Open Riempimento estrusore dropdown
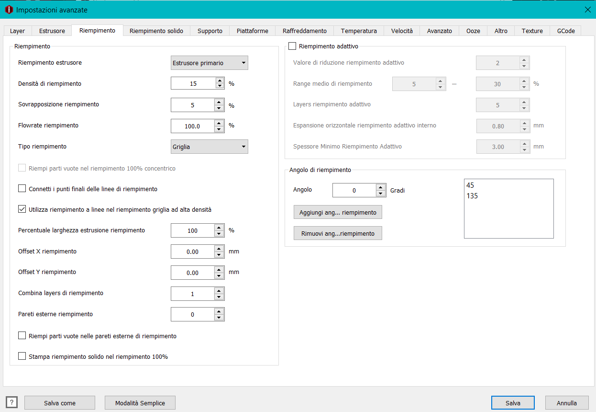The image size is (596, 412). click(210, 63)
